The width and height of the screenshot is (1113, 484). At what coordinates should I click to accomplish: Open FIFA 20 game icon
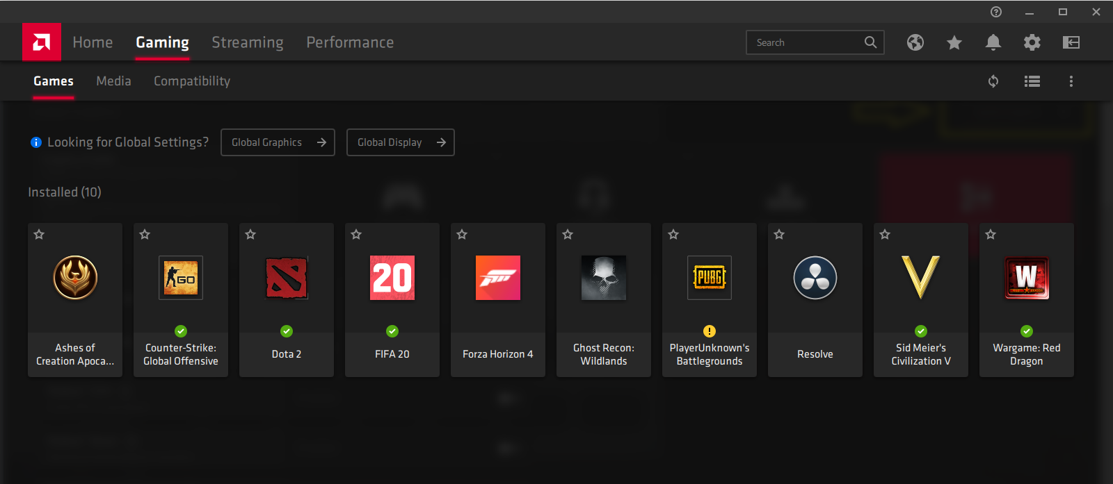click(x=392, y=278)
